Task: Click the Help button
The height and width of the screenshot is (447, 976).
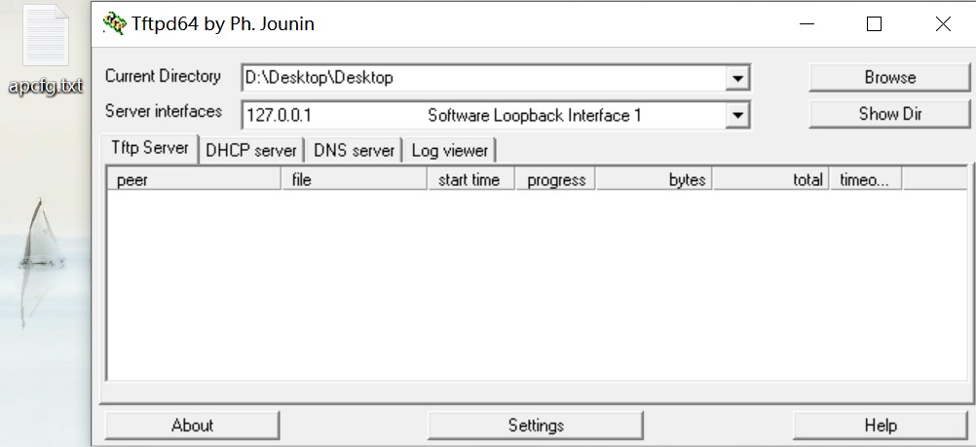Action: point(881,426)
